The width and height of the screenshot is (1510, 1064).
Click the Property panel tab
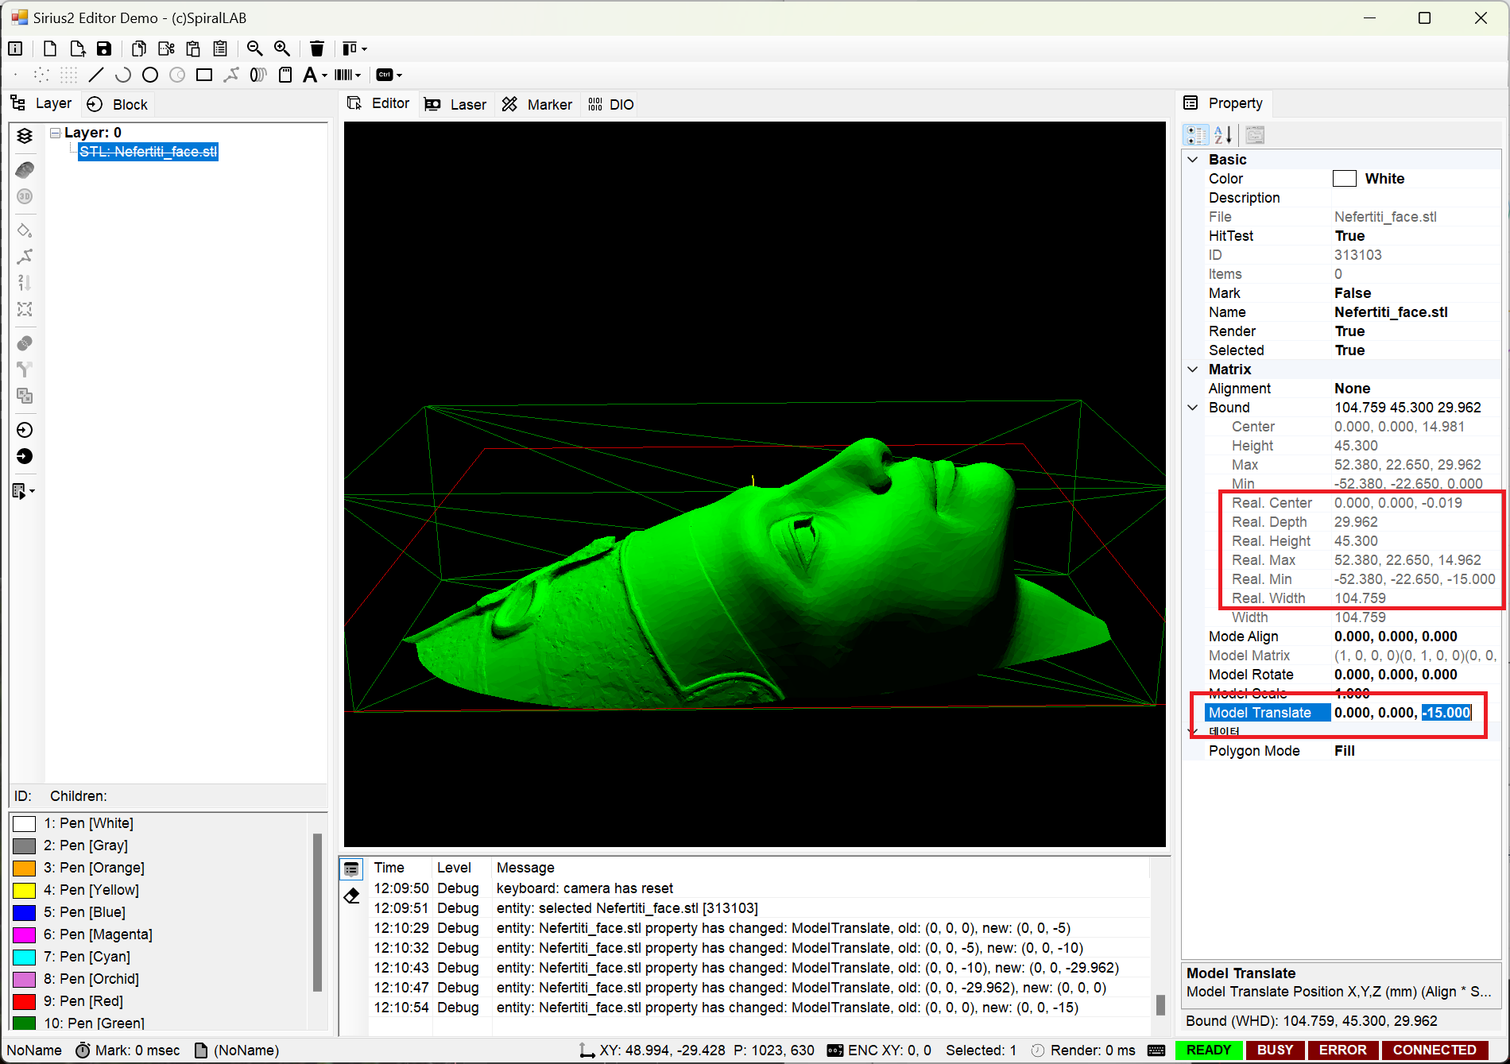point(1225,103)
